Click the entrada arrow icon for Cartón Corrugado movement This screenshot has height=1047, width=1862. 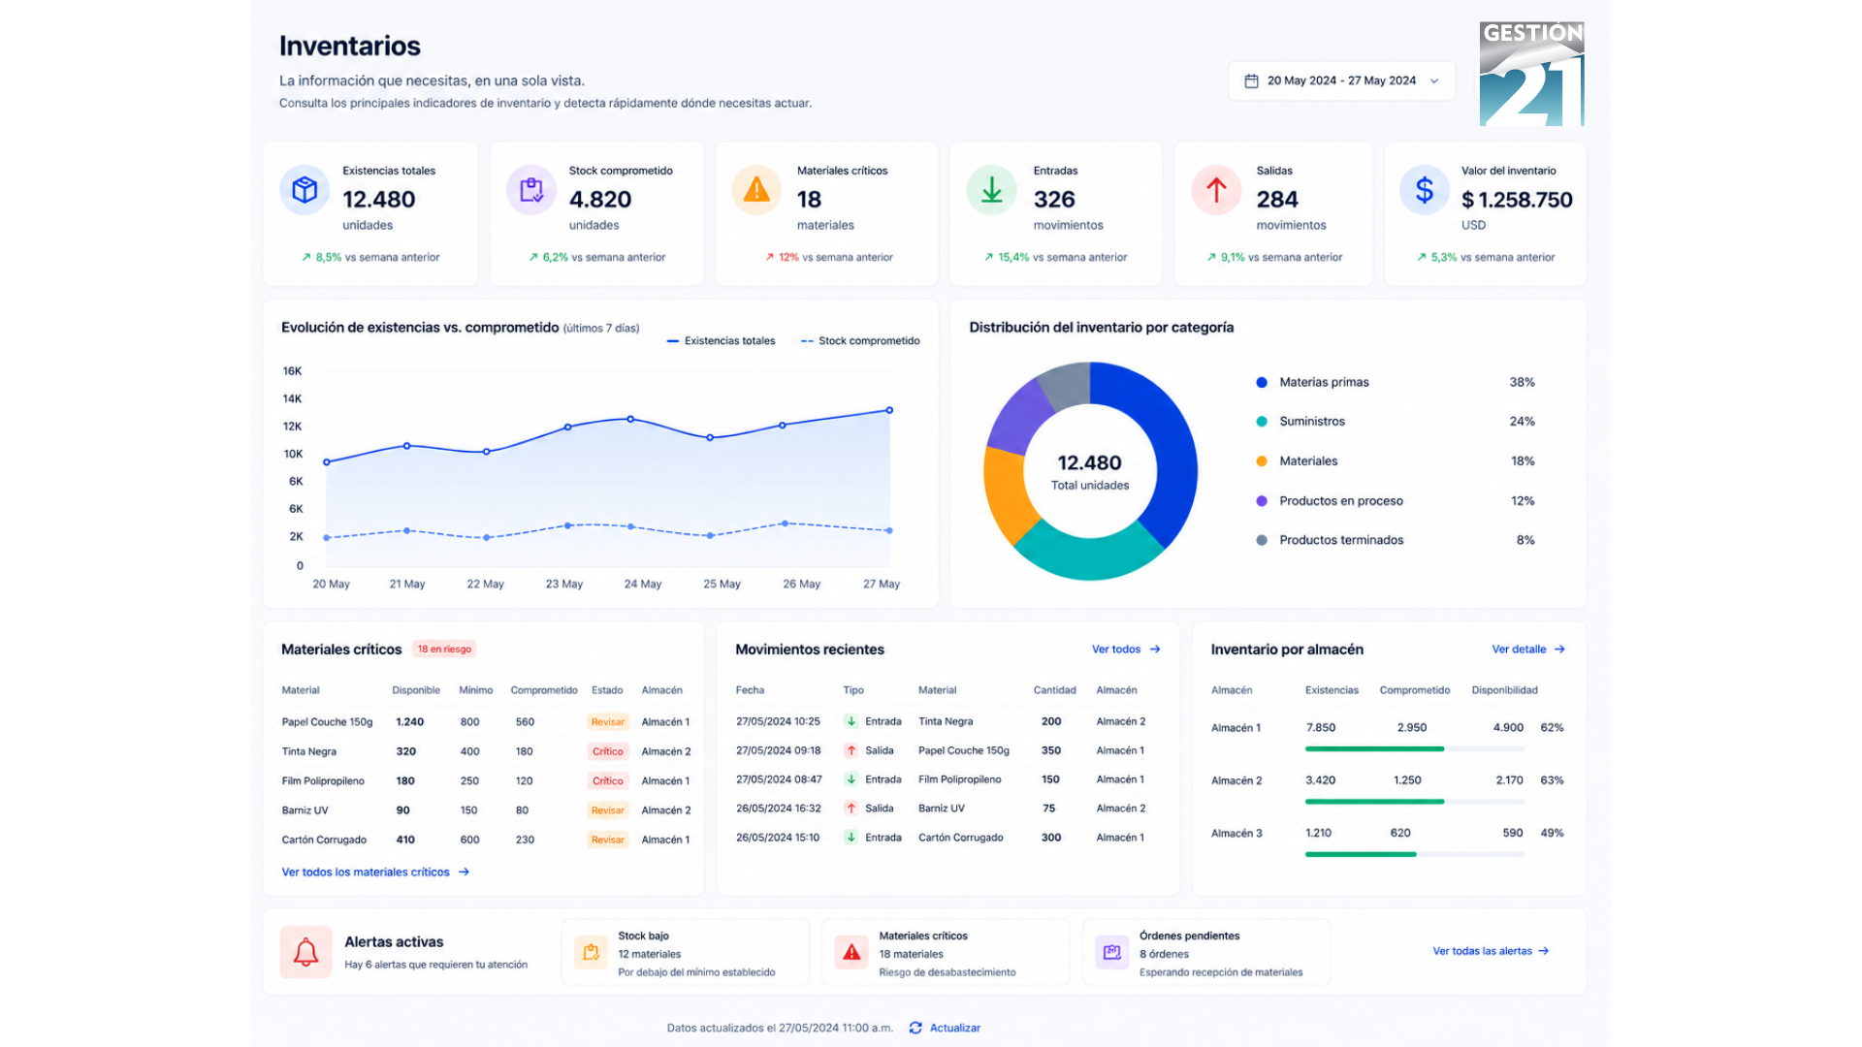[851, 838]
